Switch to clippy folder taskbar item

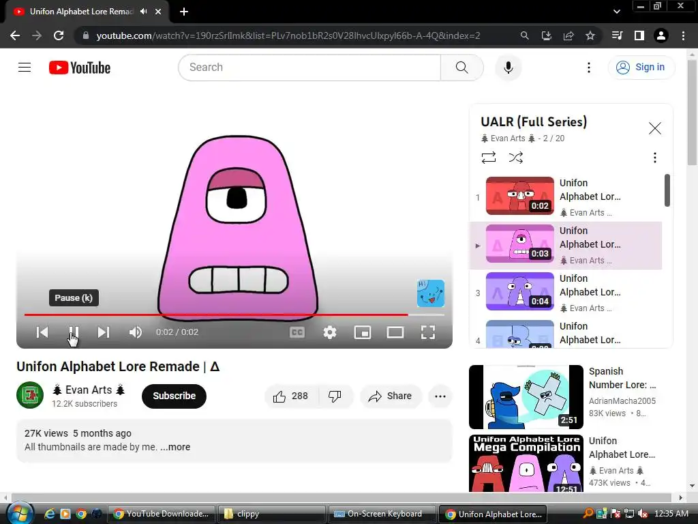pos(271,514)
